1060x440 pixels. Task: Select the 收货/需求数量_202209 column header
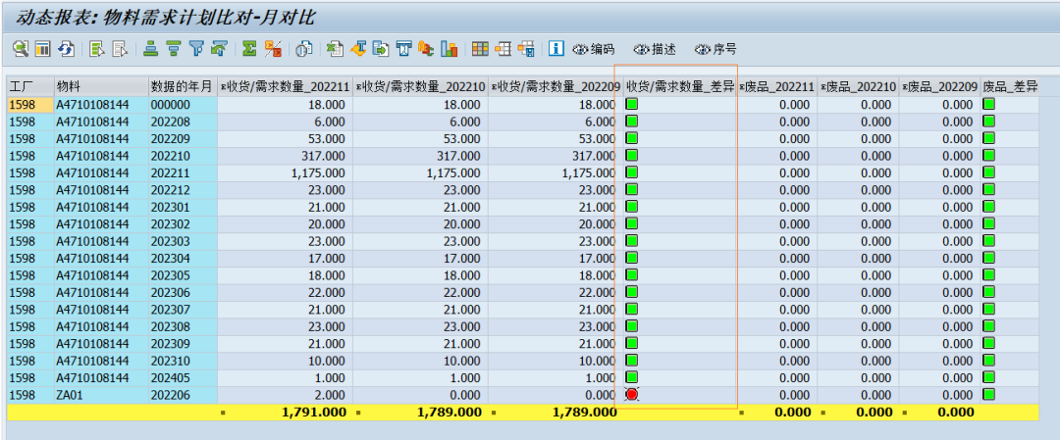pos(556,86)
